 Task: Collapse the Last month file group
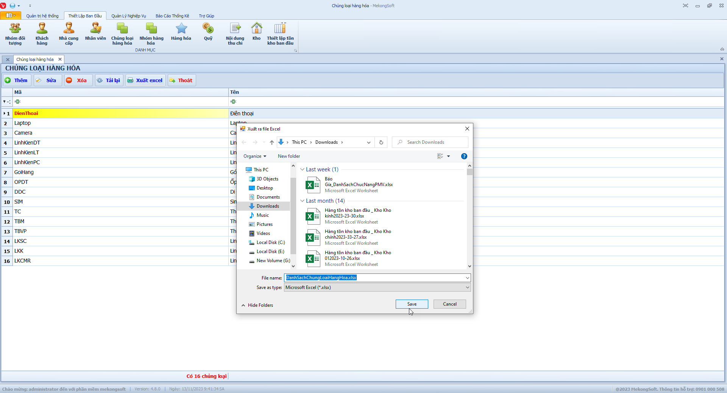302,201
